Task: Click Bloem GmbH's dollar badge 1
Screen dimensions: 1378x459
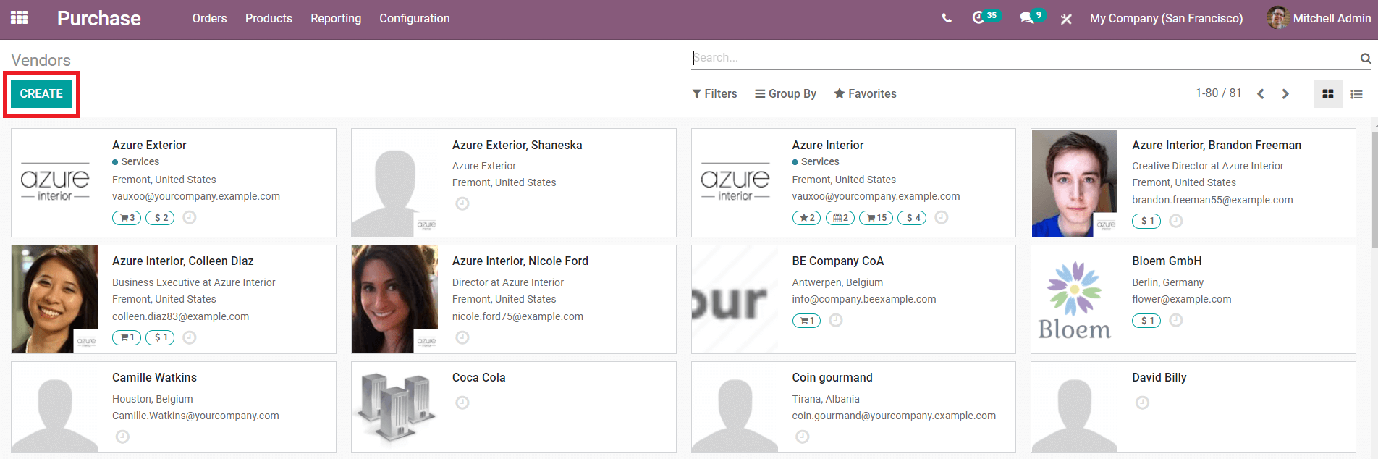Action: coord(1146,321)
